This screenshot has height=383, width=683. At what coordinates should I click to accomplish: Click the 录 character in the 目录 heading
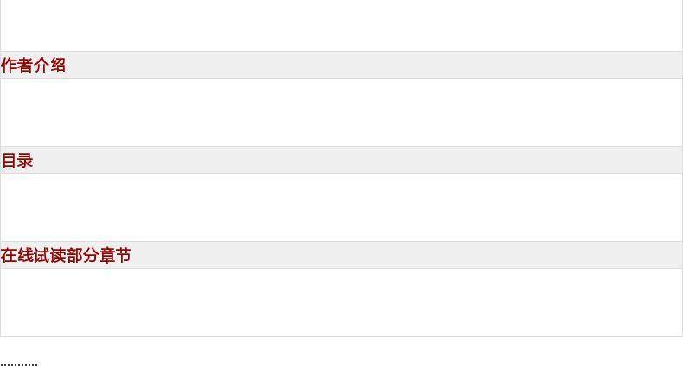pyautogui.click(x=25, y=161)
